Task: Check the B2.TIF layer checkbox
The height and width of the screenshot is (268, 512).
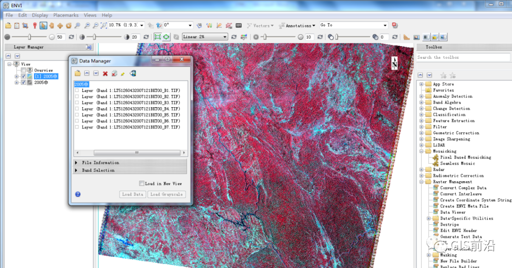Action: 77,97
